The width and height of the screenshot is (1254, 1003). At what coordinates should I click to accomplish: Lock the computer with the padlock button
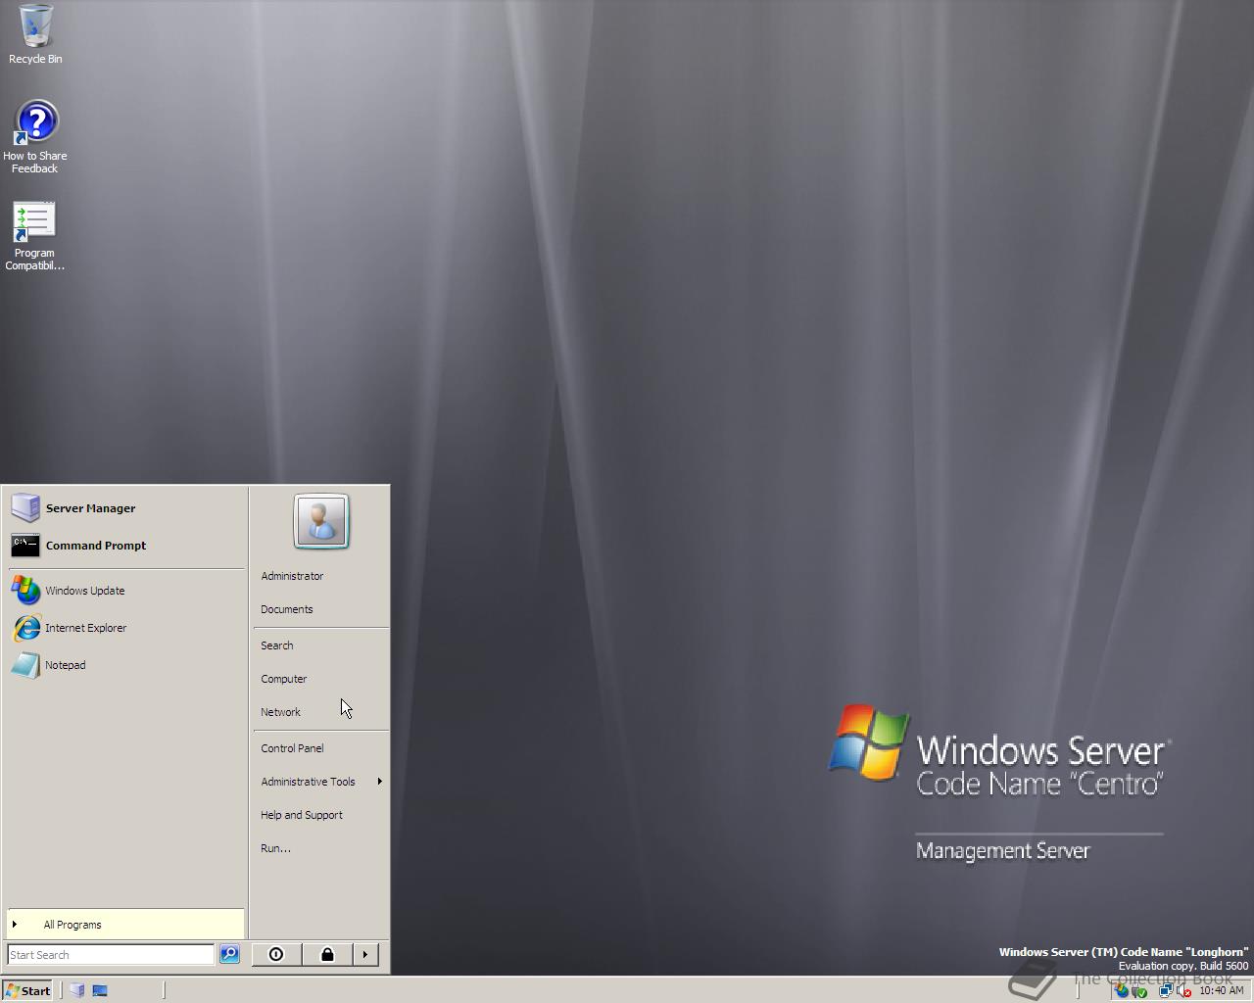pos(327,954)
